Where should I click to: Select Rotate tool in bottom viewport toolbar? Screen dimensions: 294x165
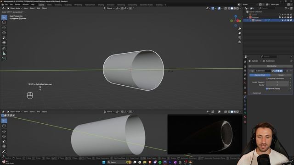point(4,136)
